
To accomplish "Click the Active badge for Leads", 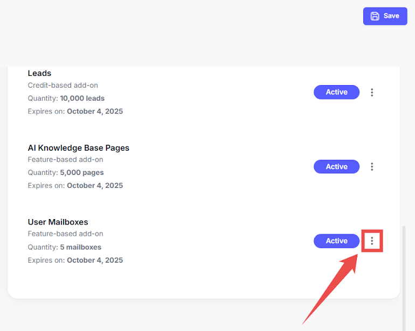I will point(336,93).
